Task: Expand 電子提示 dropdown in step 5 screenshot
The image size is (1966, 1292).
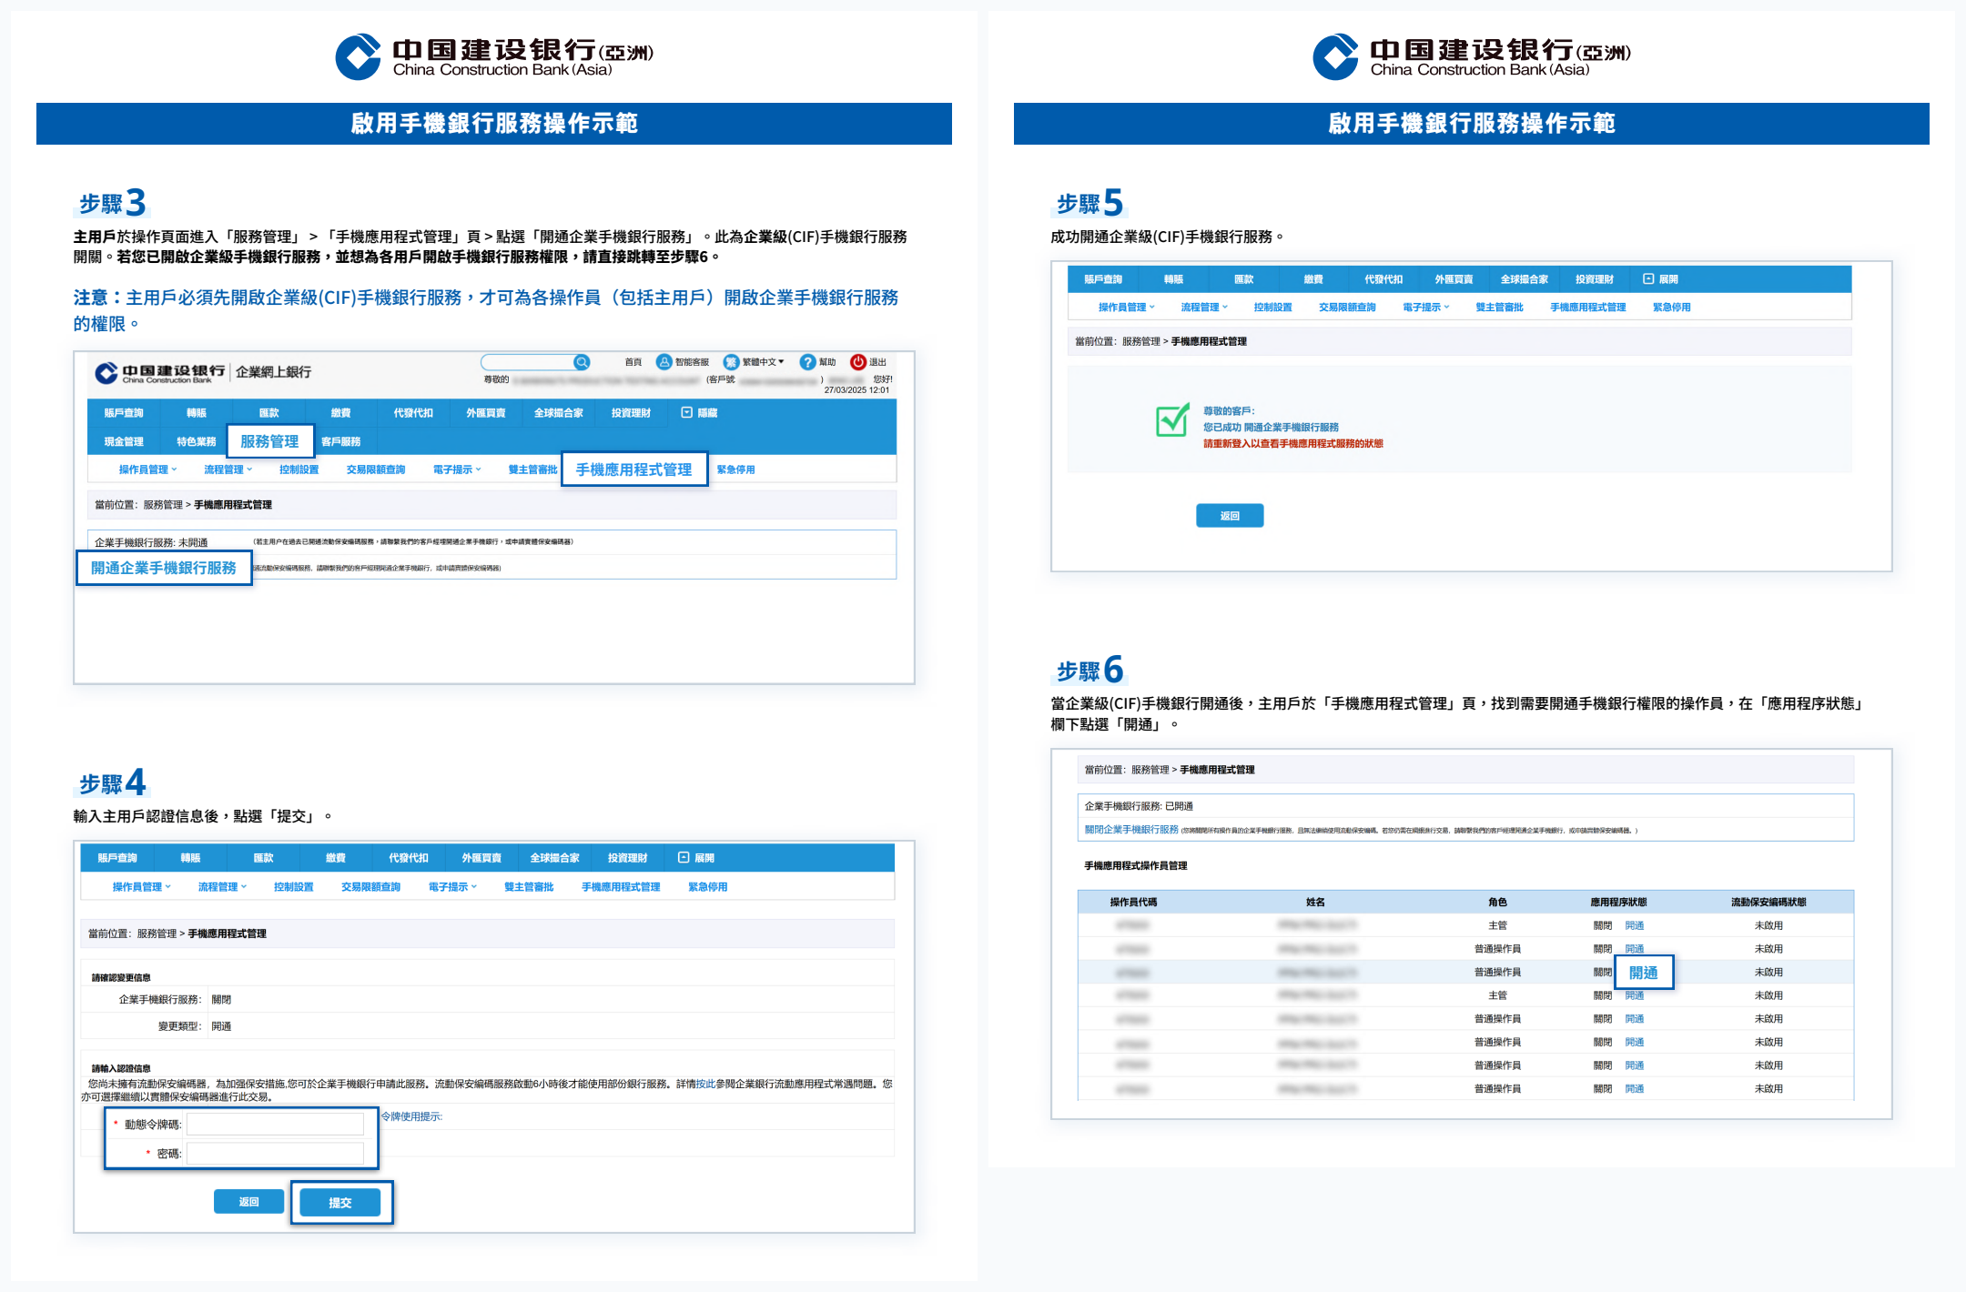Action: (x=1426, y=308)
